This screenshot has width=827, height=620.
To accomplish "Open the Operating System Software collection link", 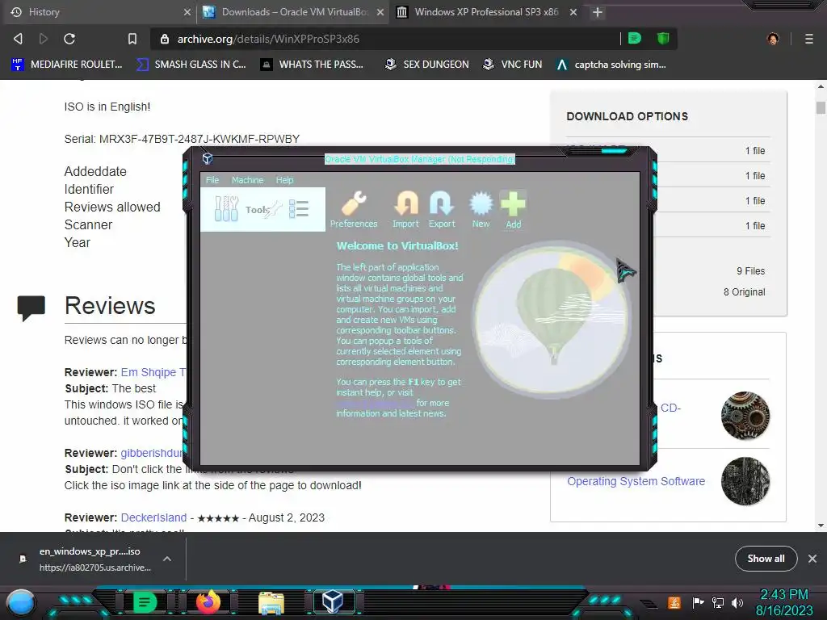I will pyautogui.click(x=636, y=481).
